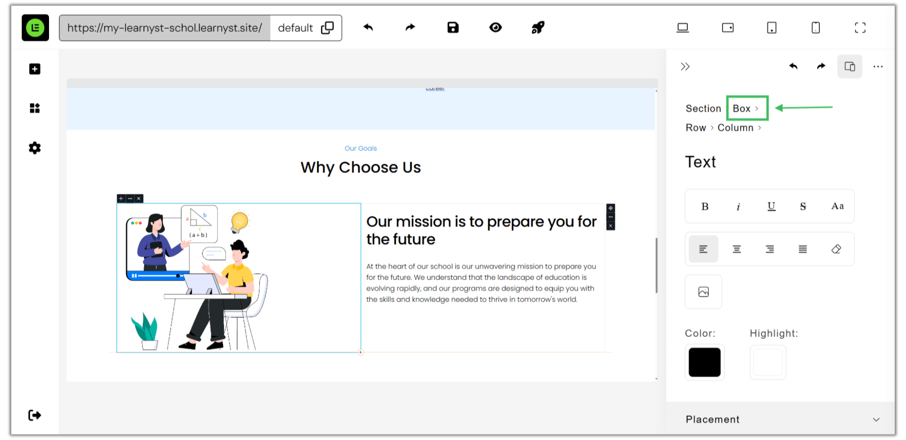Click the 'Why Choose Us' heading

pyautogui.click(x=361, y=167)
